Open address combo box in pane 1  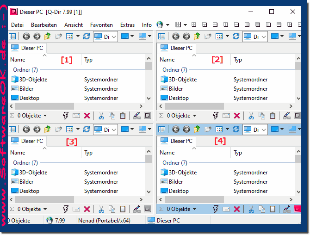105,37
